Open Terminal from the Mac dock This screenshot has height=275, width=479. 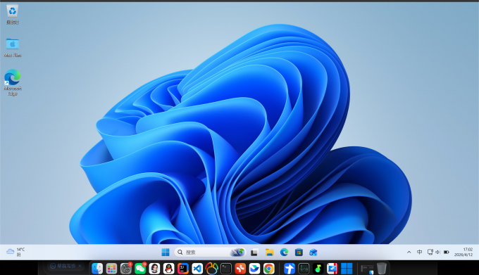pos(226,269)
